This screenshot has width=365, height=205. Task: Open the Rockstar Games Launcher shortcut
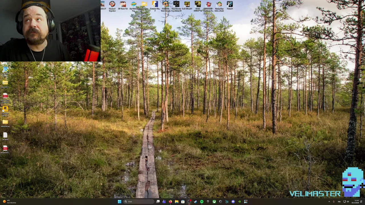tap(5, 111)
